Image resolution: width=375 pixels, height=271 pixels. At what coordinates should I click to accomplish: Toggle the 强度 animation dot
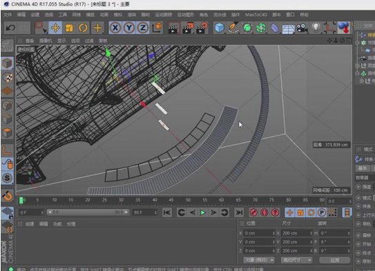pyautogui.click(x=358, y=187)
